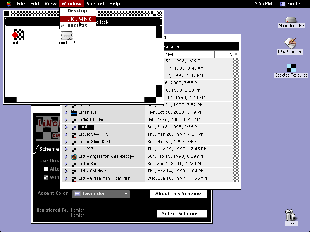
Task: Click the Little Children row icon
Action: pos(74,171)
